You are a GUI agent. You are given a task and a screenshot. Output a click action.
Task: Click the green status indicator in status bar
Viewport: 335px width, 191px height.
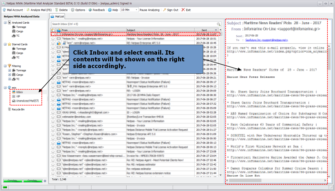[5, 187]
